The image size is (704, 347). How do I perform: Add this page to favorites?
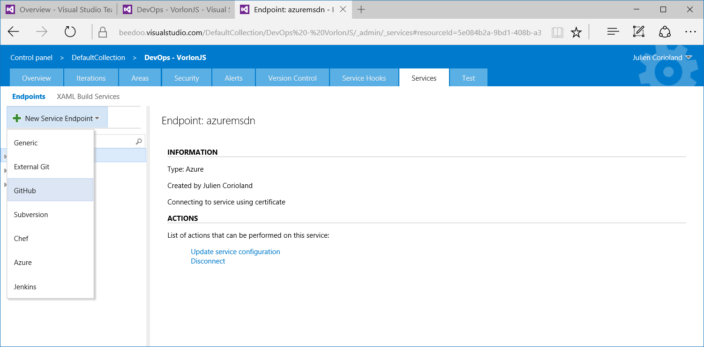point(576,31)
